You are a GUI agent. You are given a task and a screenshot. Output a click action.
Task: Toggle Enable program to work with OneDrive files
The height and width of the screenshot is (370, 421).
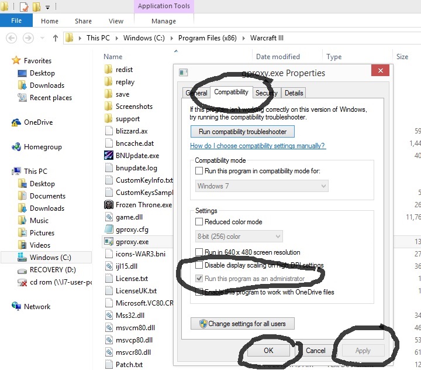(x=199, y=292)
